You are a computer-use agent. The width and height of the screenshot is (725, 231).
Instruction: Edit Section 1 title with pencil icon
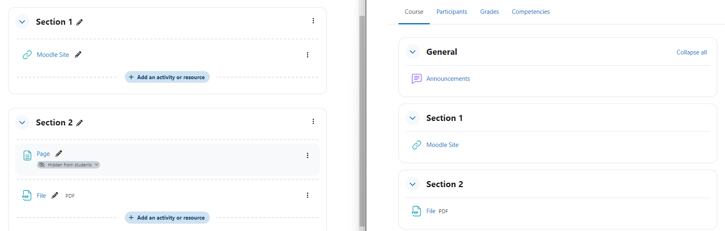point(80,22)
